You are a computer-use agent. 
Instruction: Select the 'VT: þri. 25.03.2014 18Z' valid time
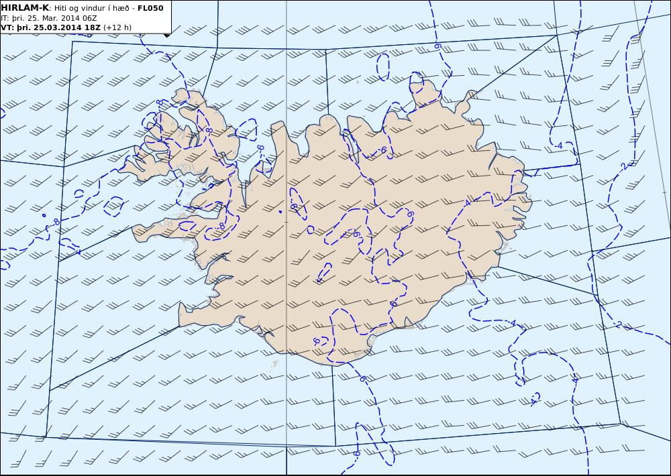(51, 27)
